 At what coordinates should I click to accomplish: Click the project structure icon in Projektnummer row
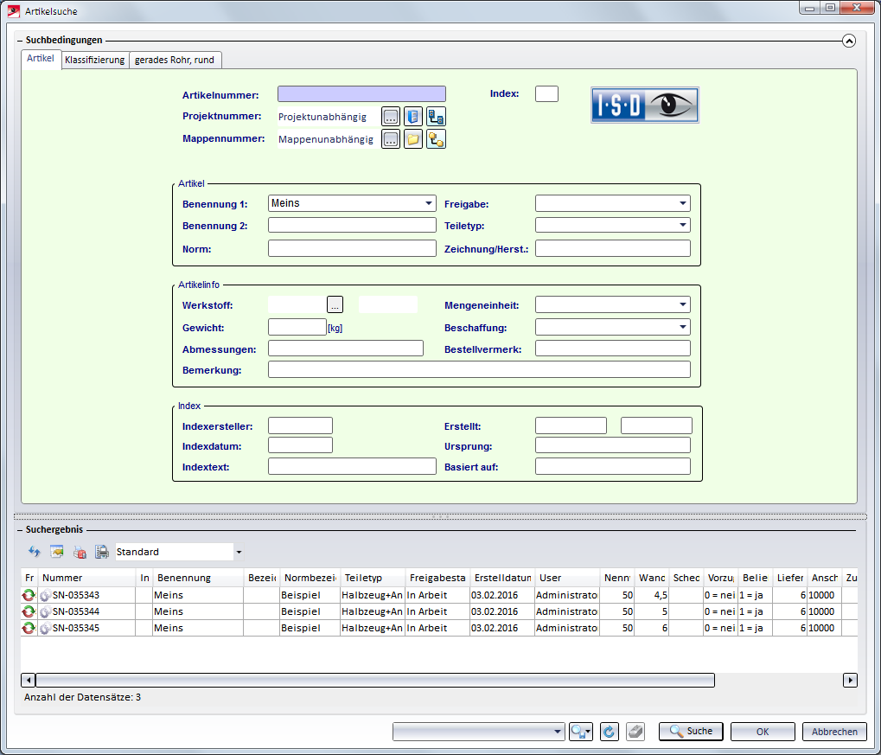(x=437, y=117)
